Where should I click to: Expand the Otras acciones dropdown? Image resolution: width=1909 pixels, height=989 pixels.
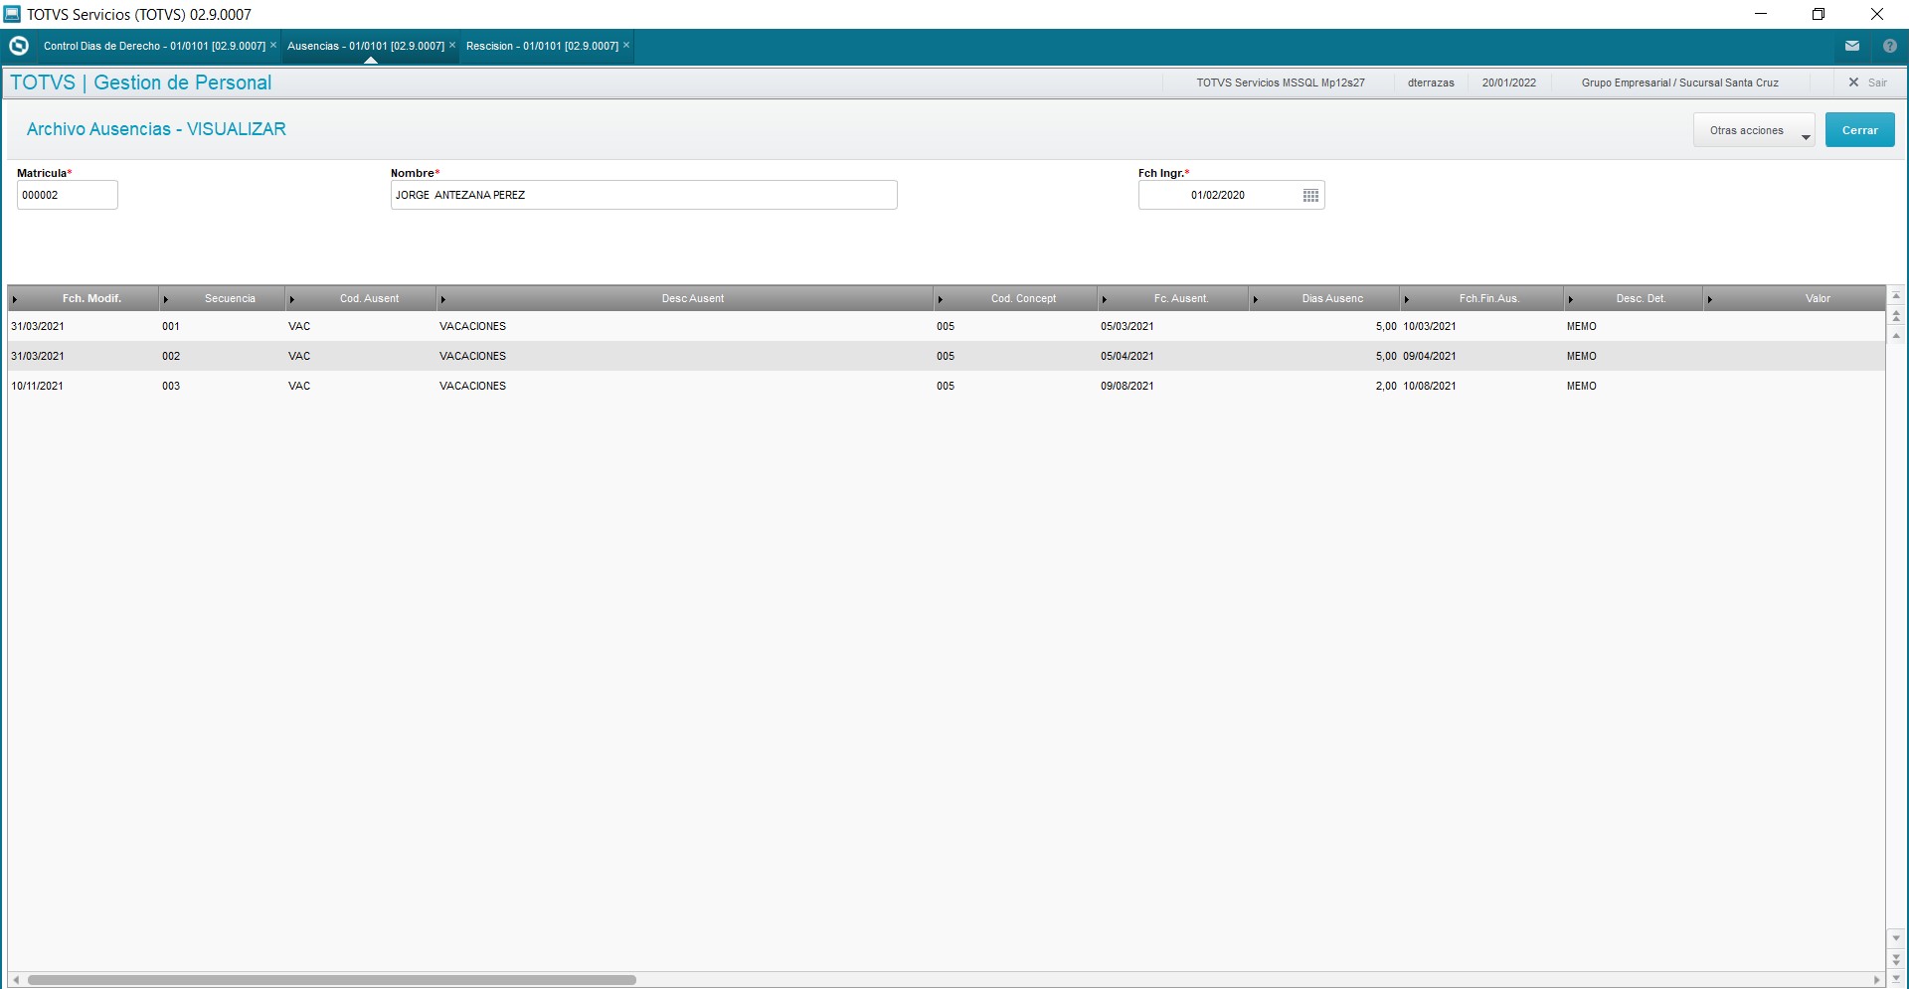[x=1754, y=130]
